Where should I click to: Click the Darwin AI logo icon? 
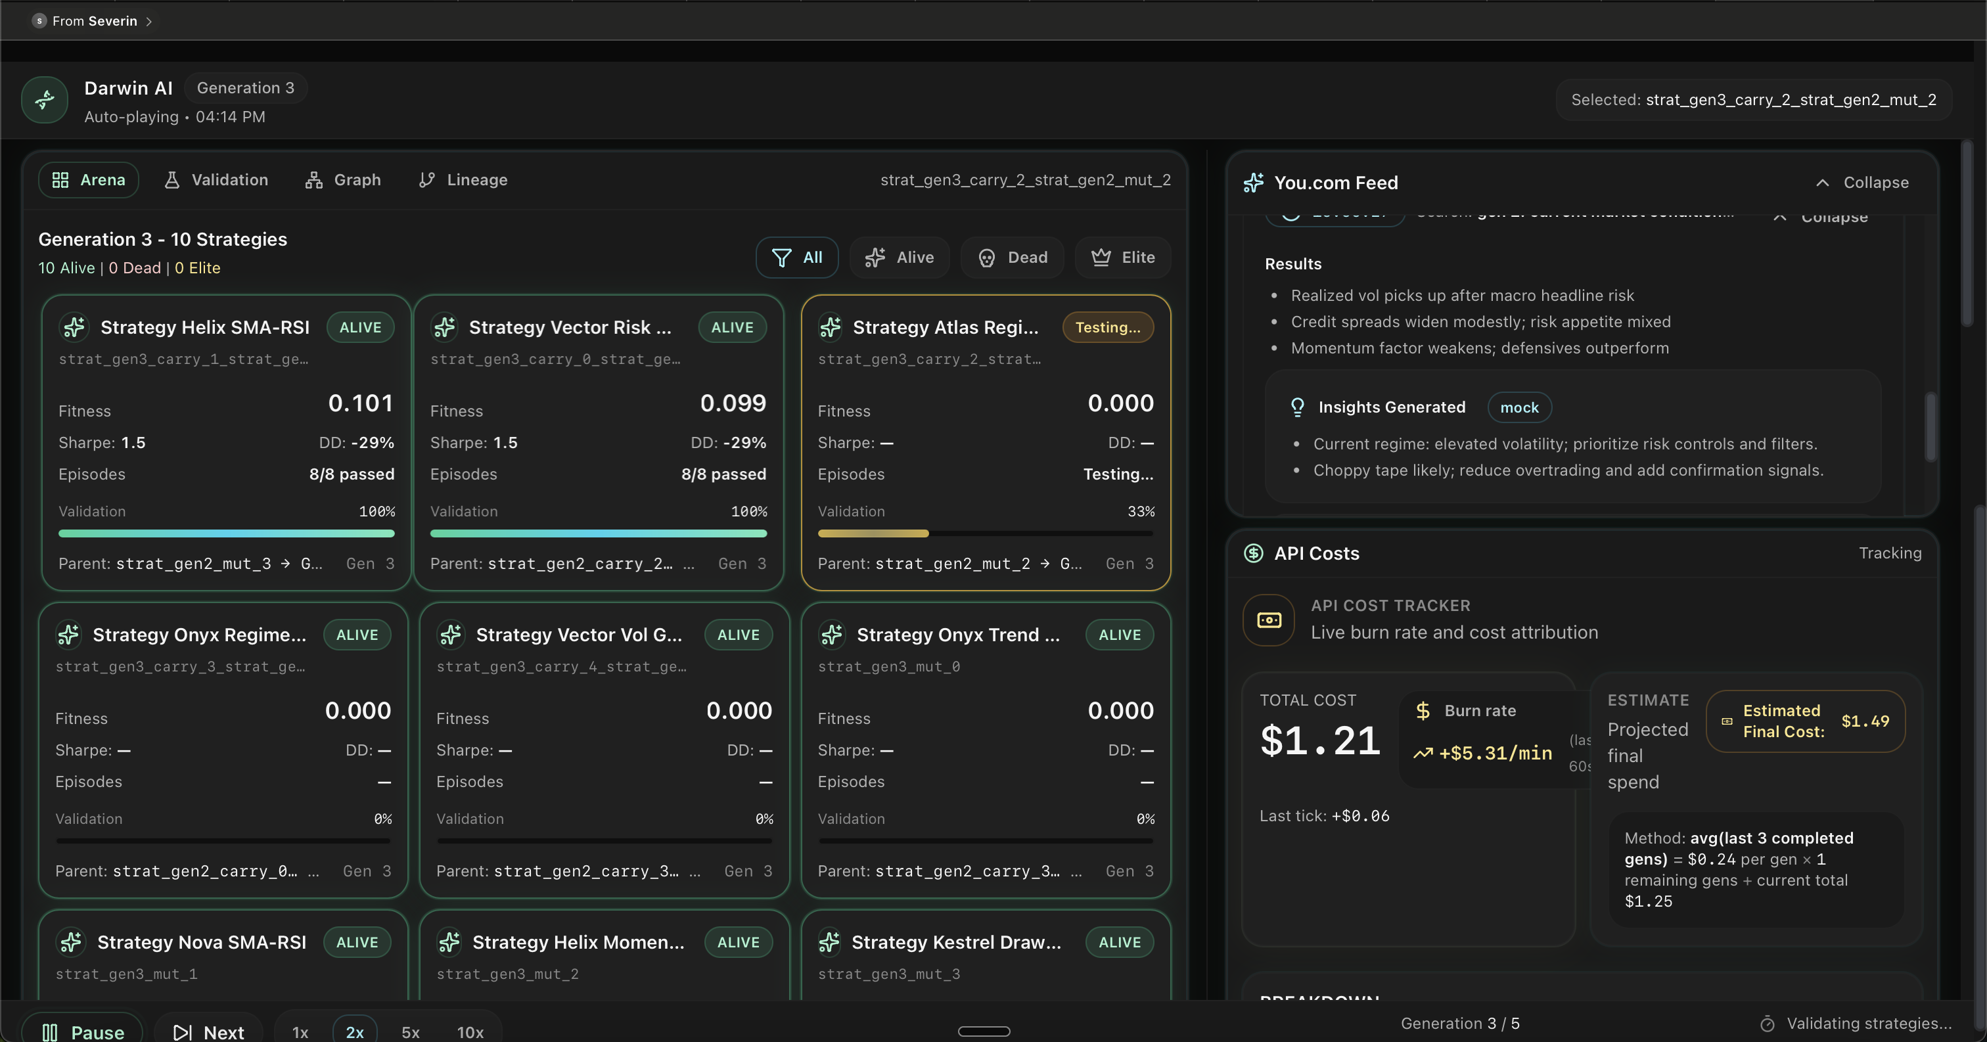coord(45,99)
